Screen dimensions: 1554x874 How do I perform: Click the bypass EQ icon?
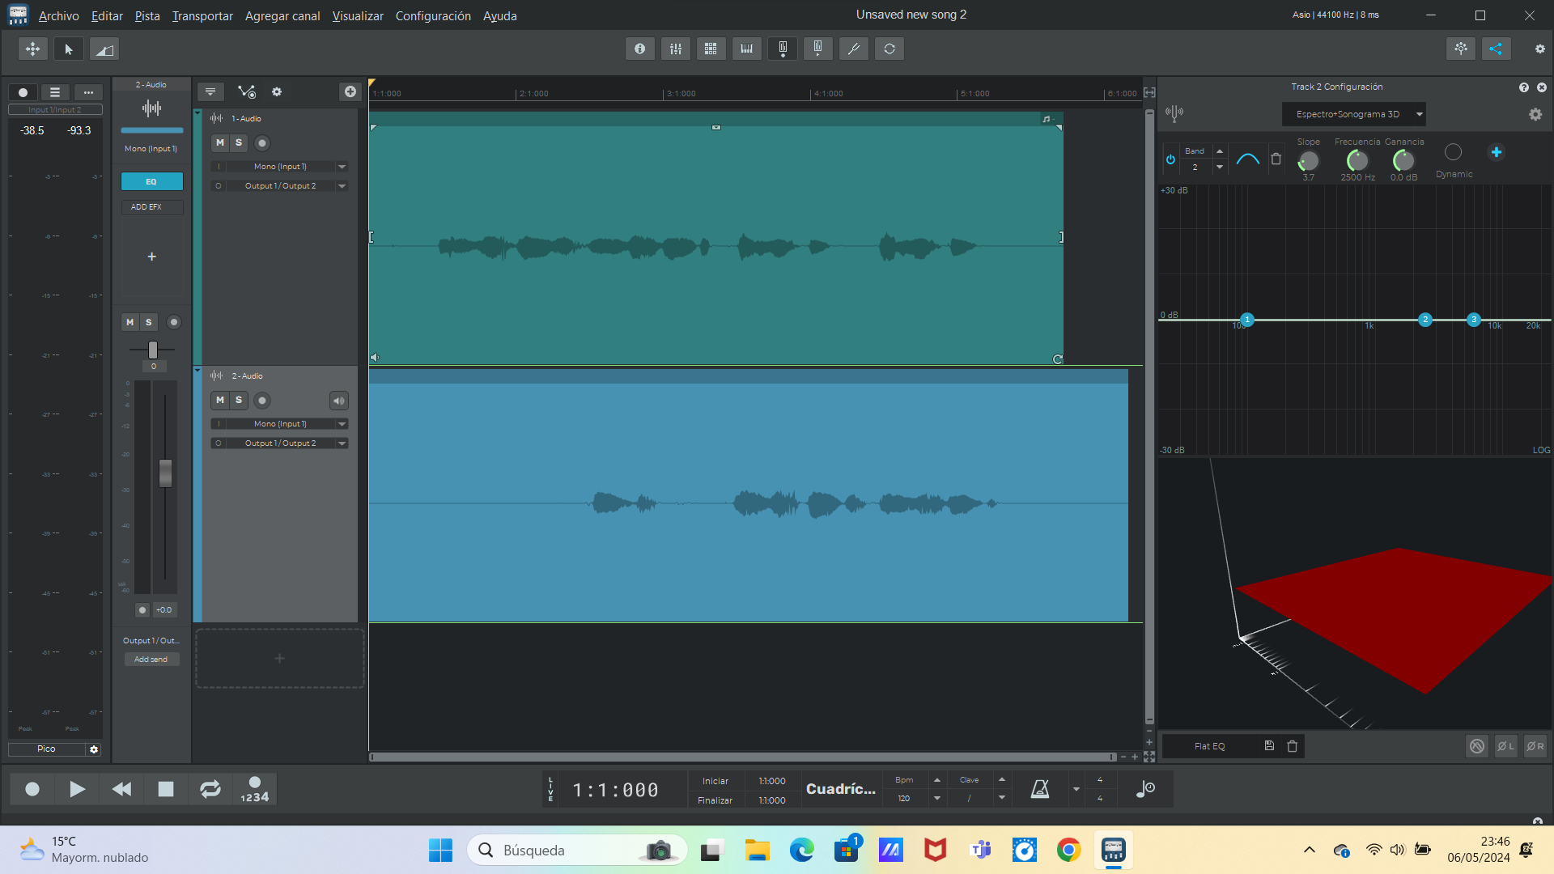(x=1477, y=746)
